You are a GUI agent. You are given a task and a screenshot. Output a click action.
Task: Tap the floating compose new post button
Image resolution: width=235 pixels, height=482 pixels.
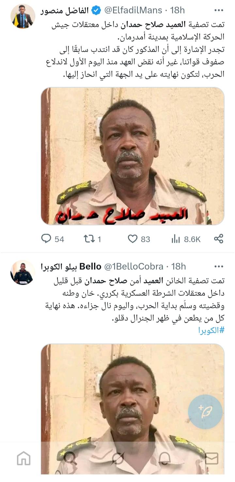[205, 412]
